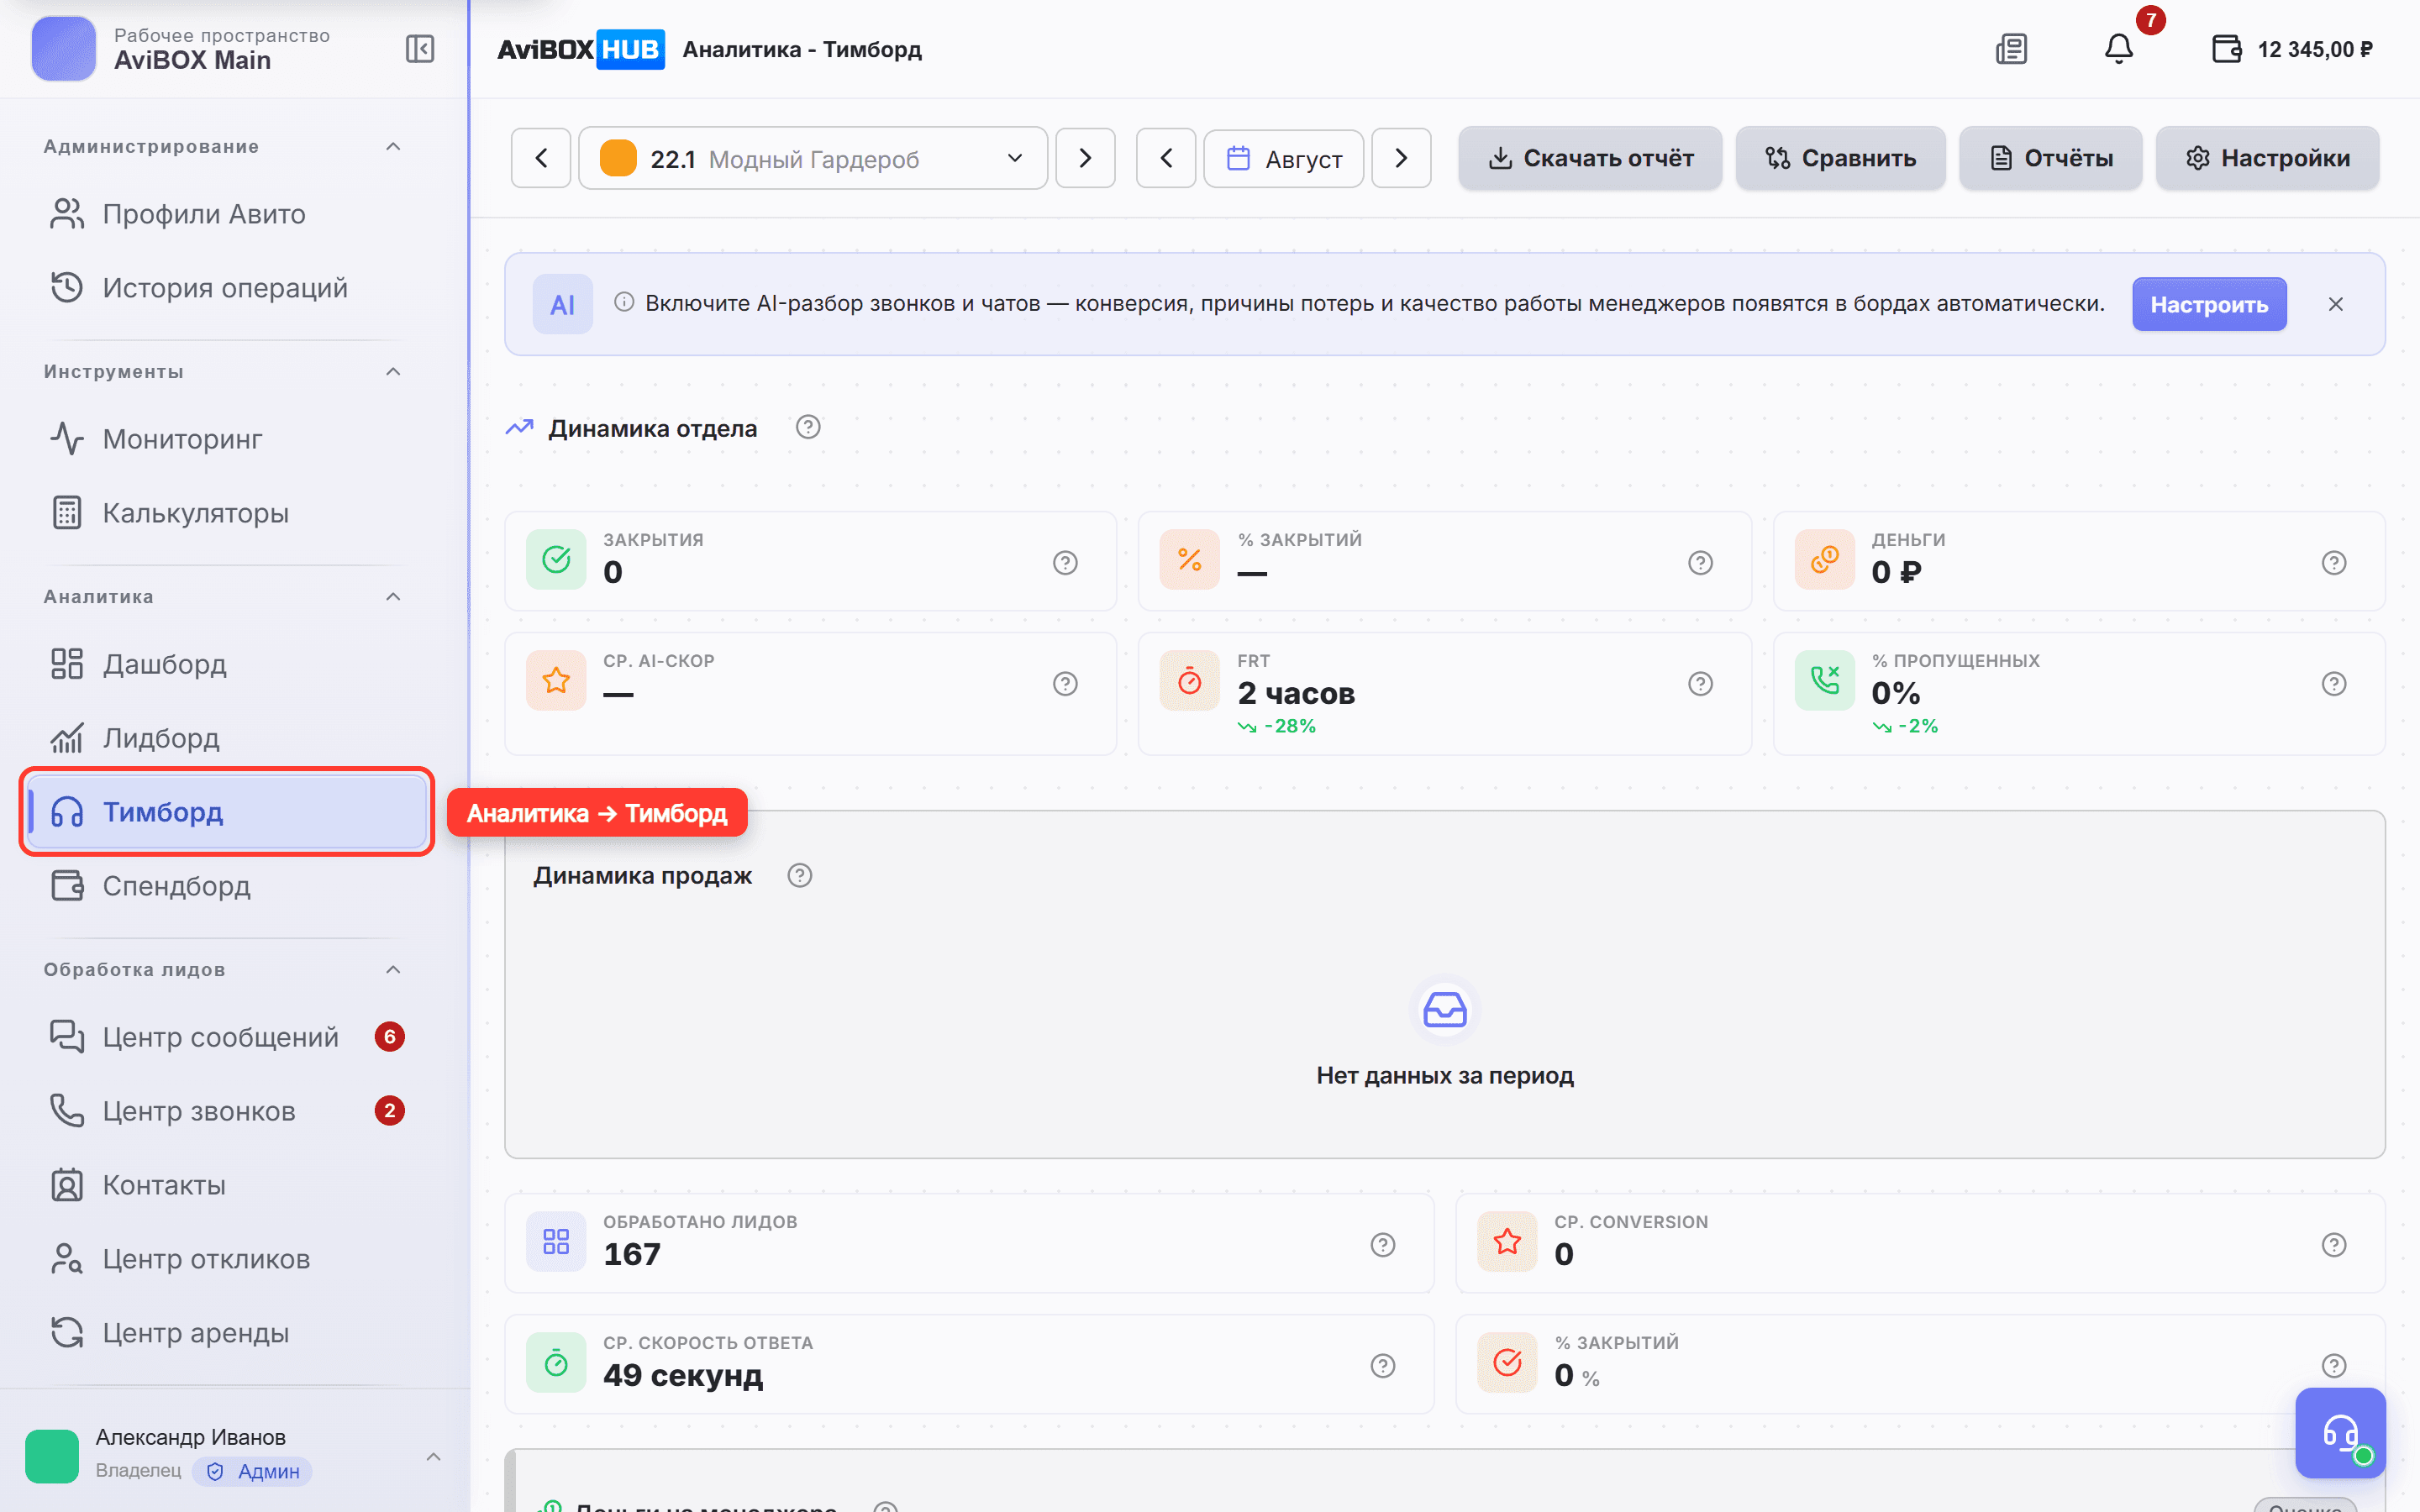Screen dimensions: 2420x1512
Task: Show help for FRT card
Action: [1701, 684]
